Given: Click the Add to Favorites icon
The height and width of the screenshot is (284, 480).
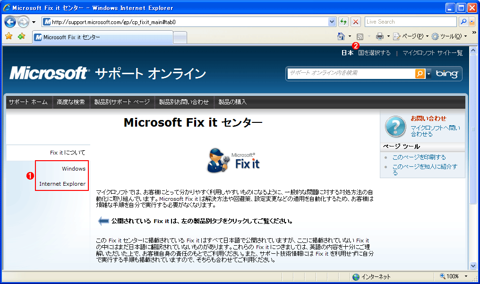Looking at the screenshot, I should tap(21, 36).
